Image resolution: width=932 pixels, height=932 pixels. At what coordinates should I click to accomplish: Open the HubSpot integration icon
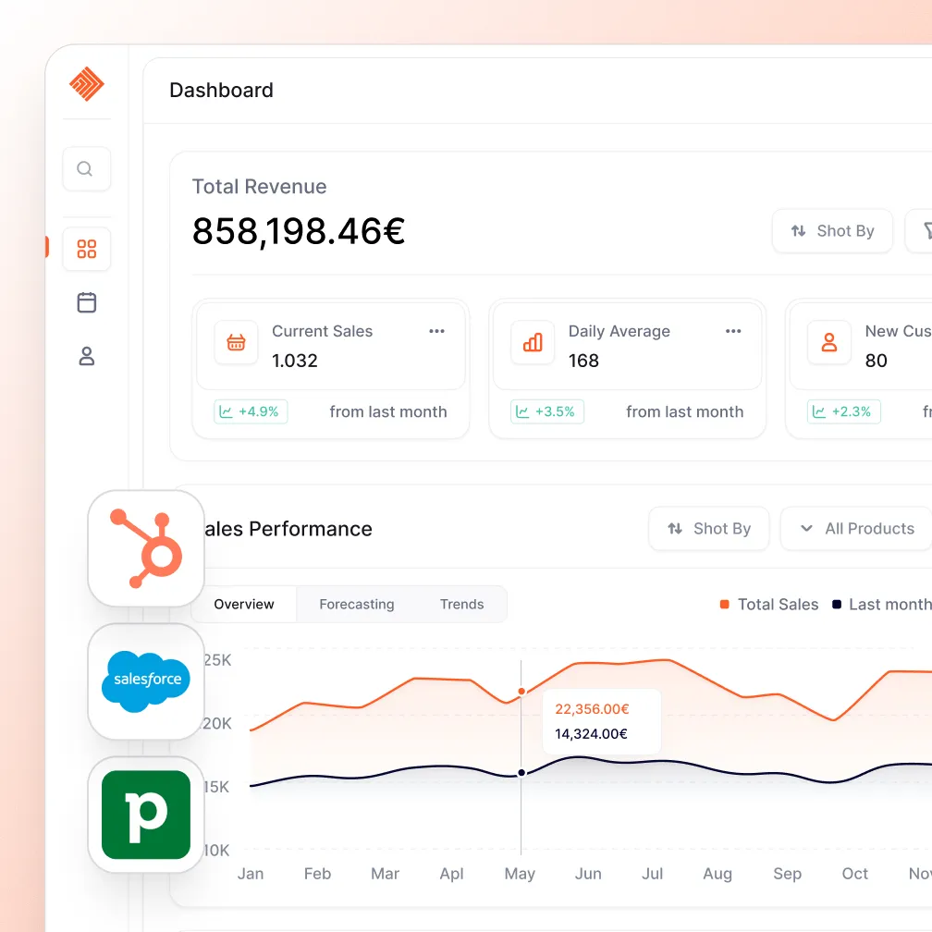[145, 547]
